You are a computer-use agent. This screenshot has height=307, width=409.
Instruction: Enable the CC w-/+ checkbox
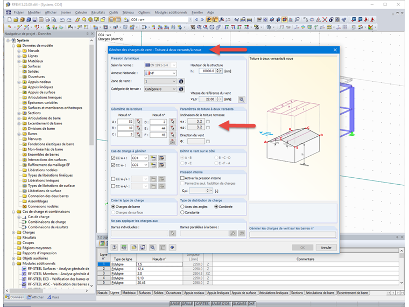coord(113,179)
